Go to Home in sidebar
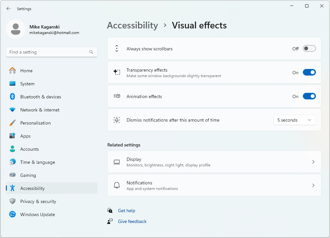Image resolution: width=330 pixels, height=238 pixels. click(52, 71)
